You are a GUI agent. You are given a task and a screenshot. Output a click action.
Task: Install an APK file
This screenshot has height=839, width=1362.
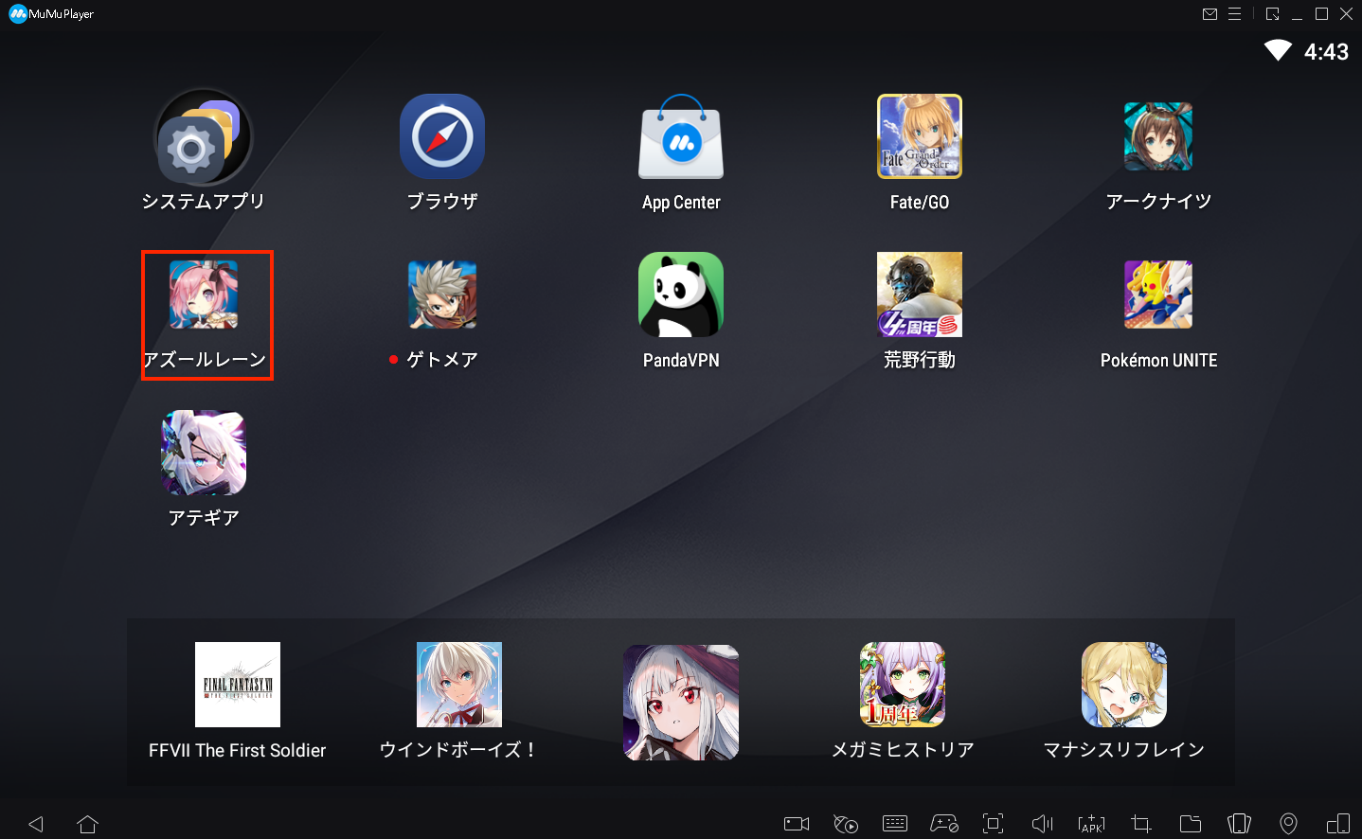(1091, 824)
